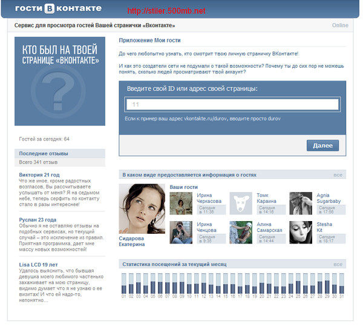
Task: Click the statistics bar for day 31
Action: pos(342,284)
